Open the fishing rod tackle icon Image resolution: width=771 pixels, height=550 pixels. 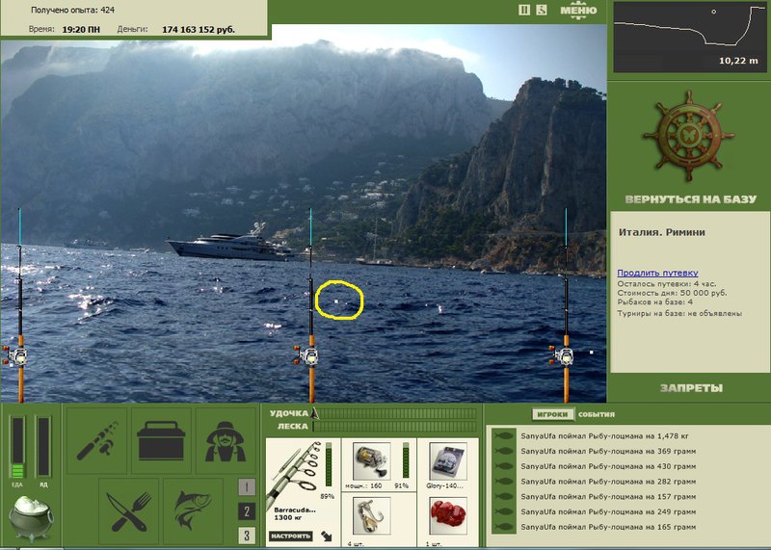(96, 440)
